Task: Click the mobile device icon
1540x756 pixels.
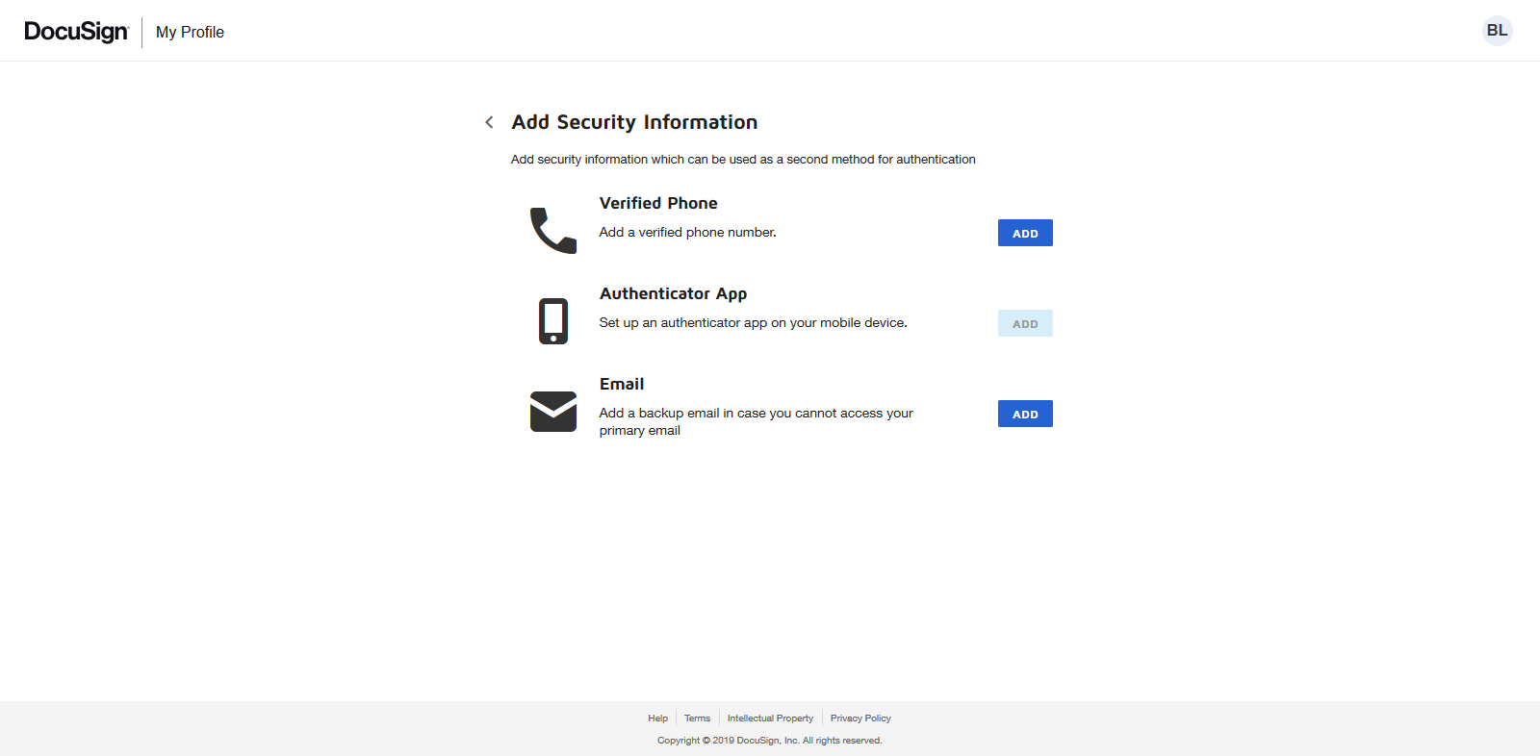Action: pyautogui.click(x=553, y=321)
